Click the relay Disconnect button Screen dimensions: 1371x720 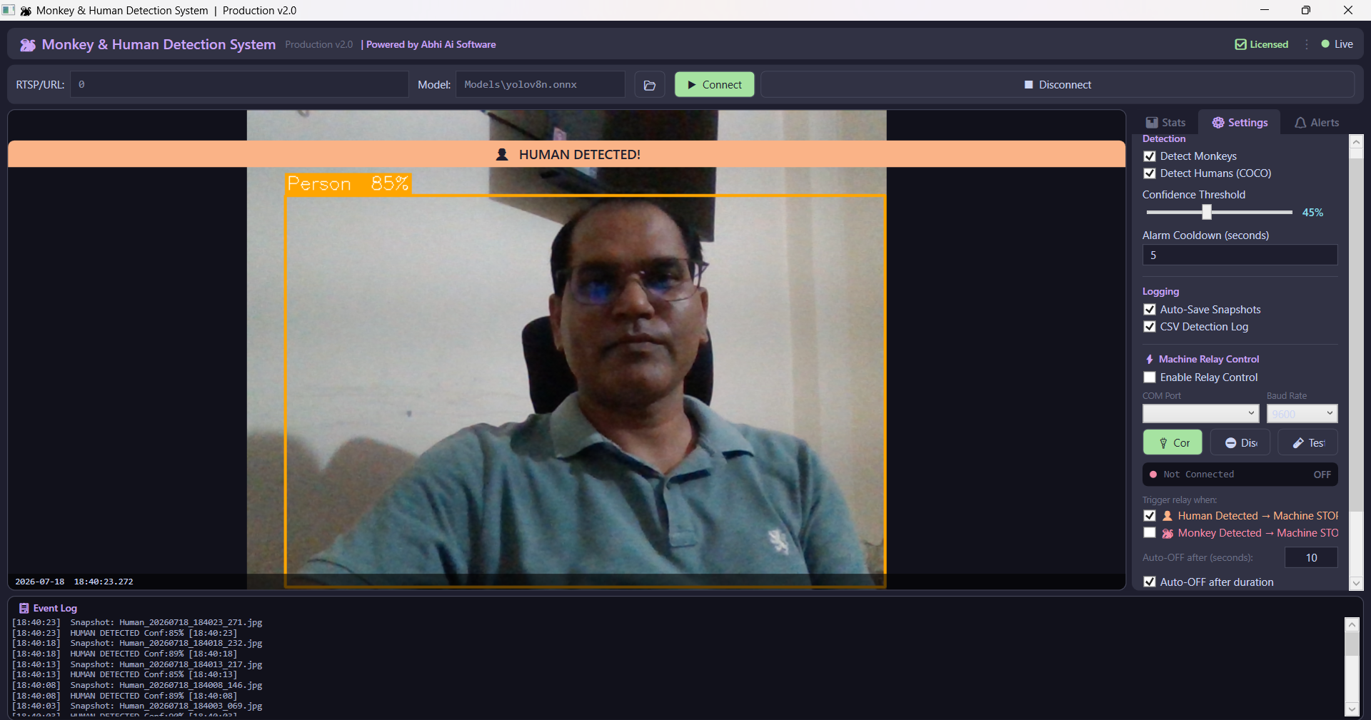[1240, 443]
